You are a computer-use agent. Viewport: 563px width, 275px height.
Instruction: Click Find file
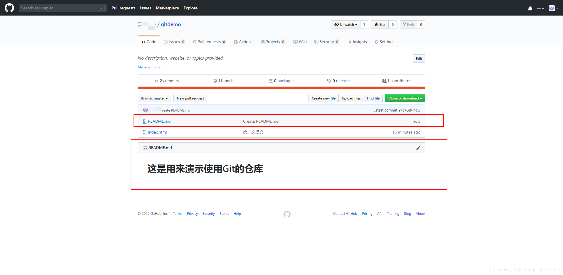373,98
